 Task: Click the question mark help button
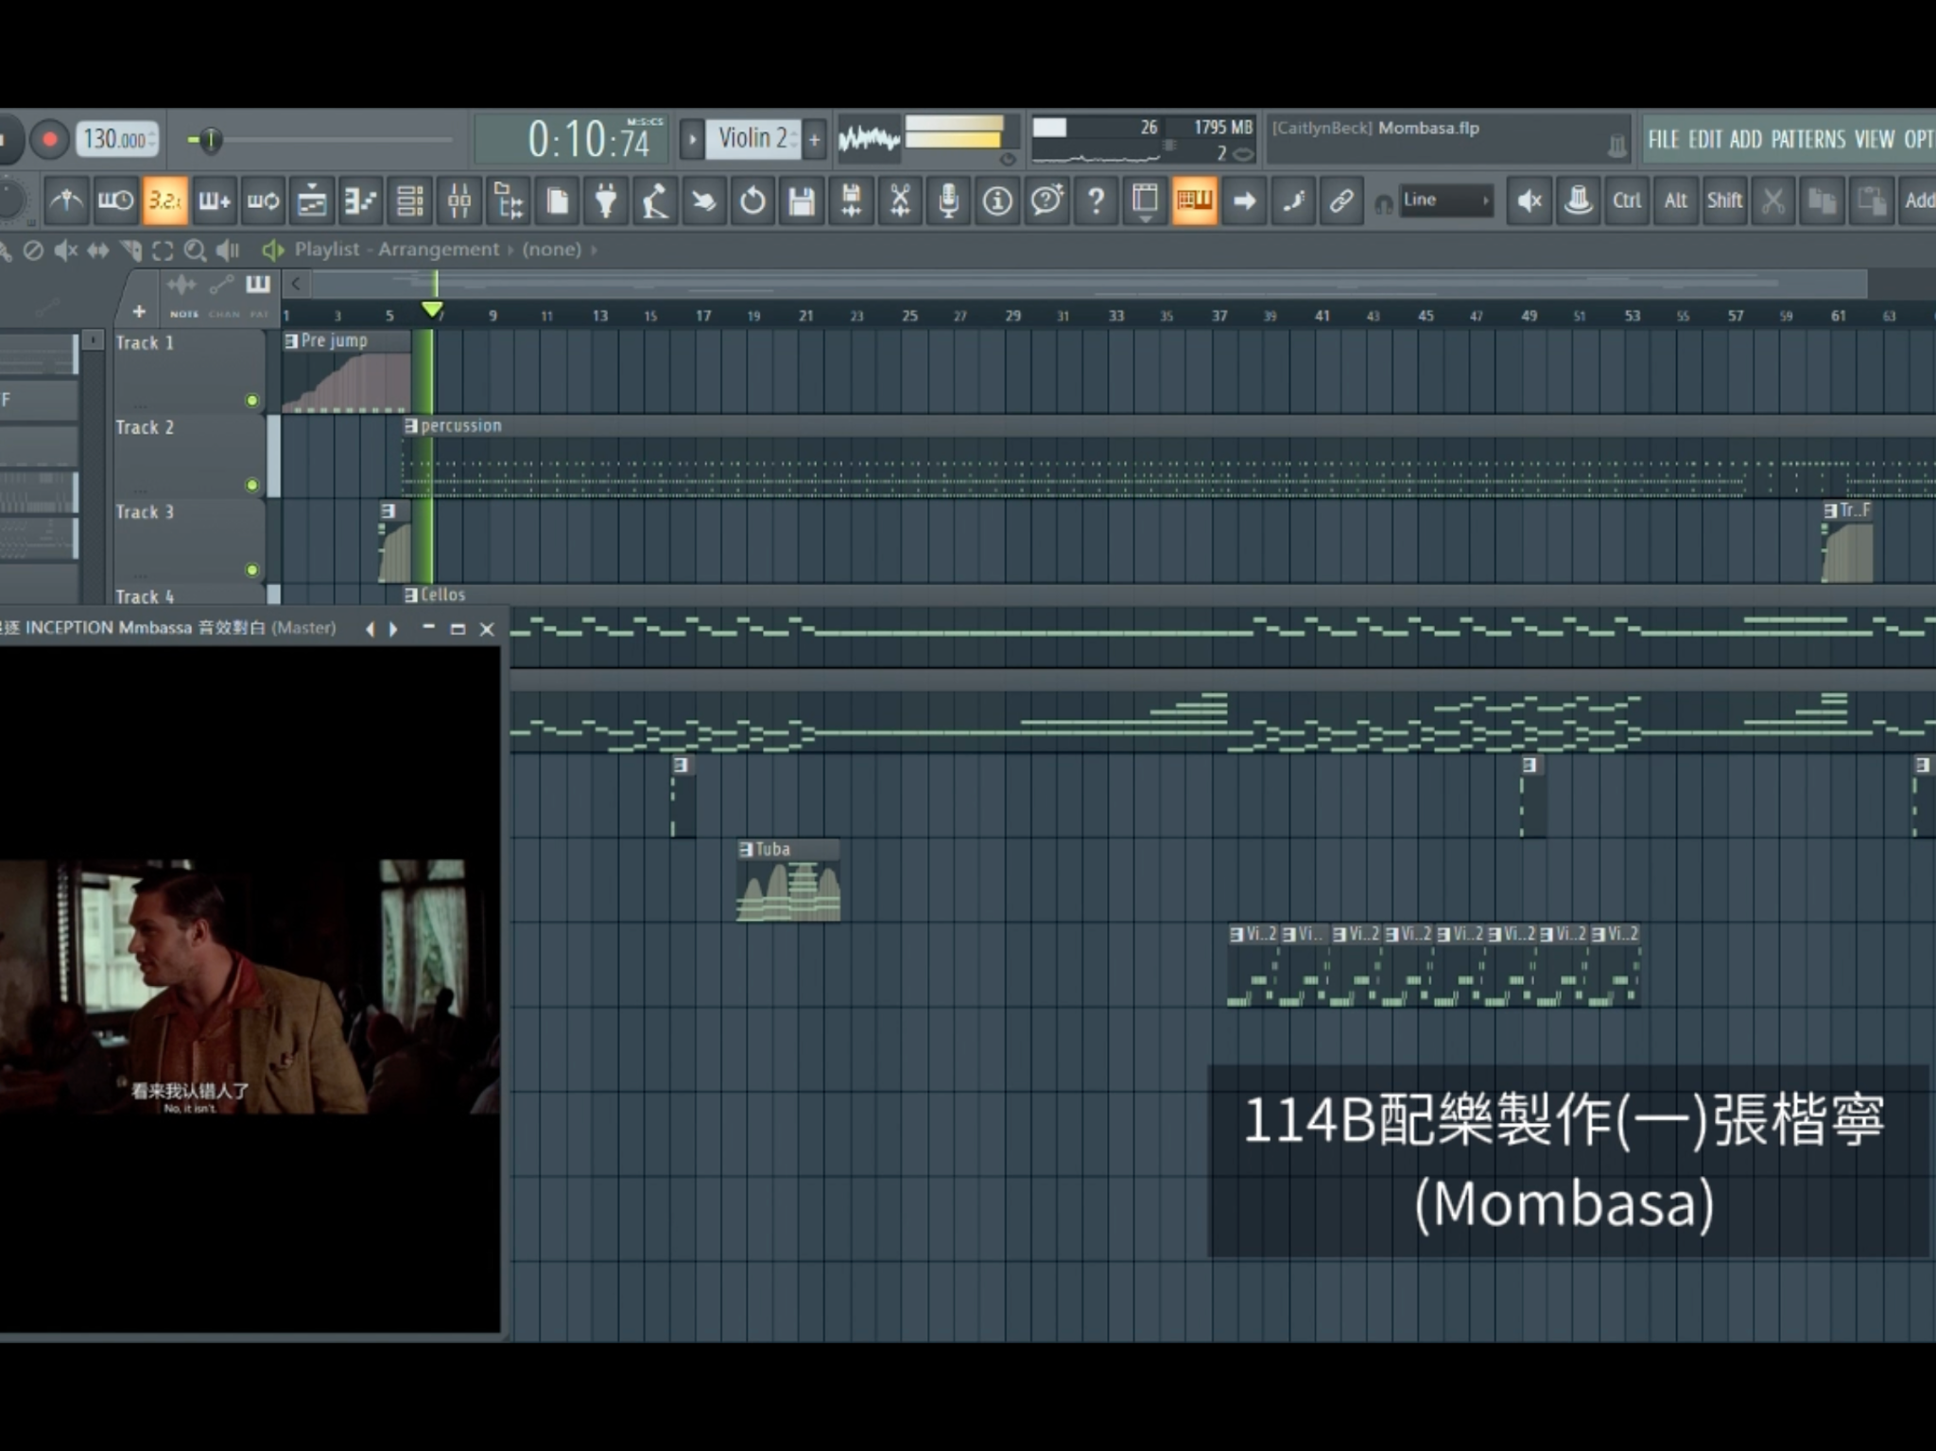[x=1096, y=200]
